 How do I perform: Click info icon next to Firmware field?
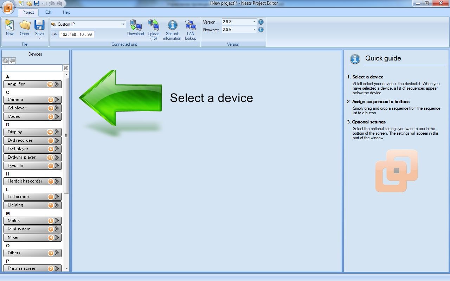[261, 30]
